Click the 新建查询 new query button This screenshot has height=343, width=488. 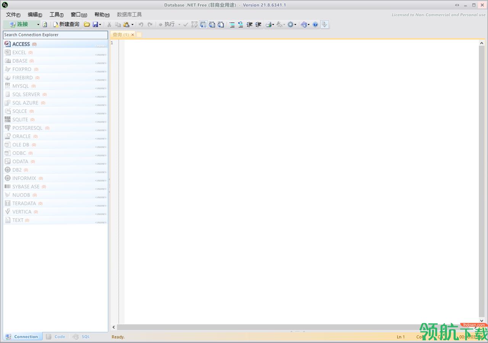coord(66,24)
